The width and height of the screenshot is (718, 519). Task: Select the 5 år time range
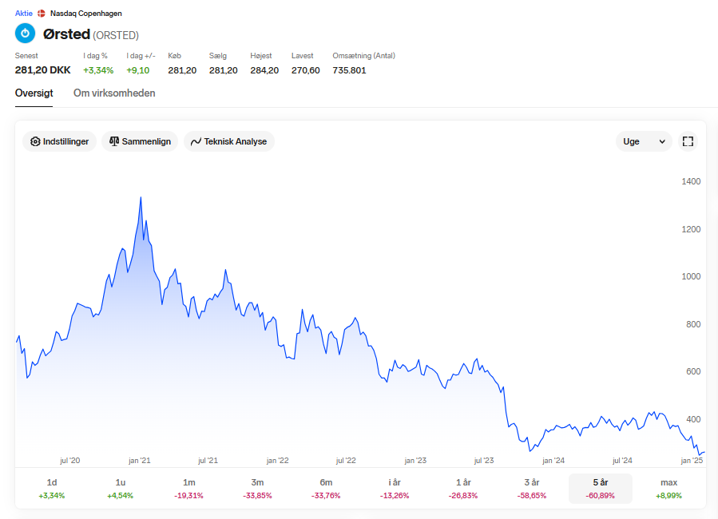(601, 489)
